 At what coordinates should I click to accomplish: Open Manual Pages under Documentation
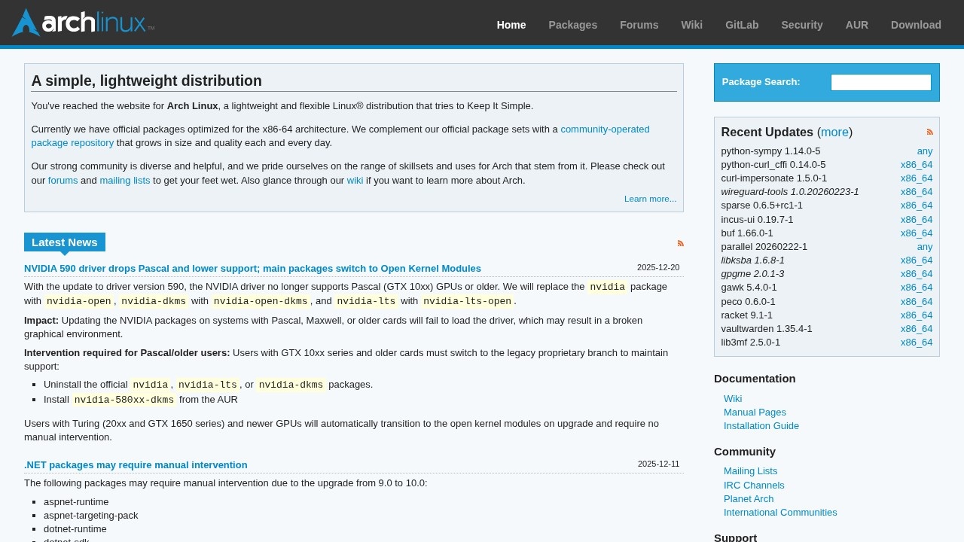(x=755, y=412)
